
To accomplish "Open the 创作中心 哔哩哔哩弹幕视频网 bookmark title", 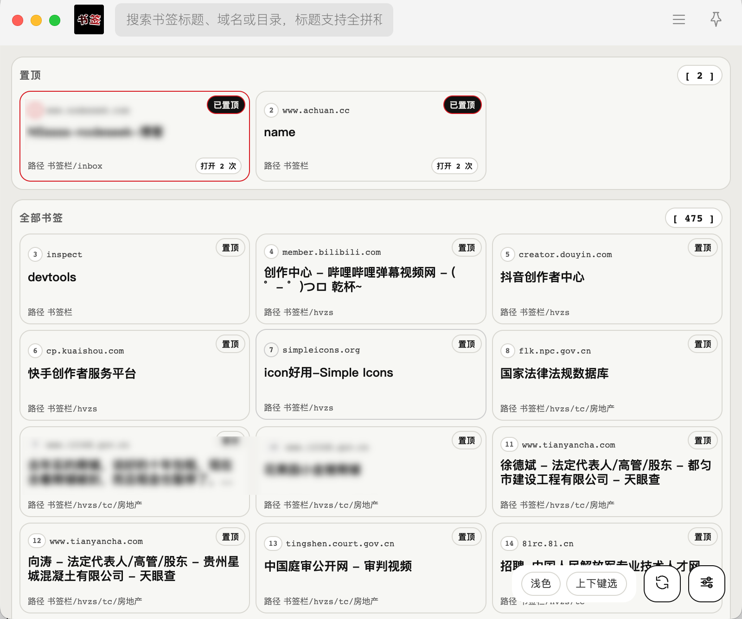I will [x=360, y=279].
